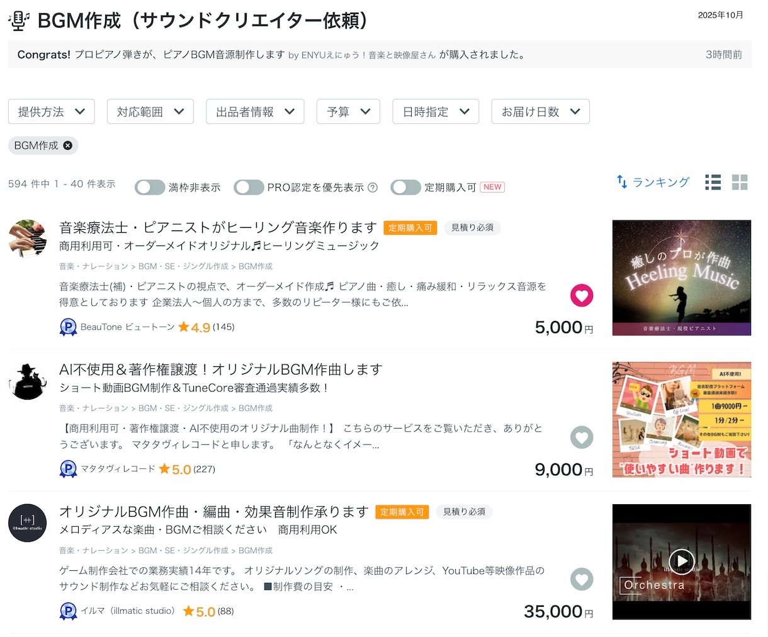Click the 9,000円 price
Screen dimensions: 768x637
[x=564, y=470]
